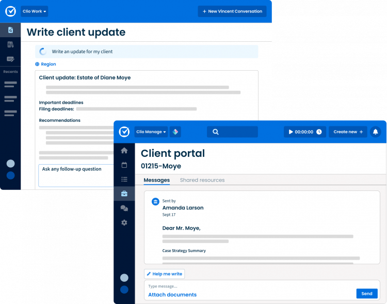Open the document search icon in Clio Work sidebar
Screen dimensions: 387x304
(10, 30)
